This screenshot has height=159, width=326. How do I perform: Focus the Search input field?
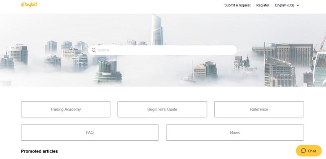162,50
